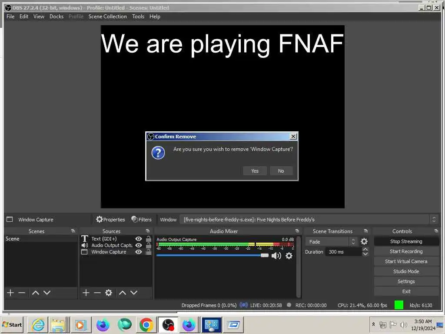Viewport: 445px width, 334px height.
Task: Open transition properties gear icon
Action: [364, 241]
